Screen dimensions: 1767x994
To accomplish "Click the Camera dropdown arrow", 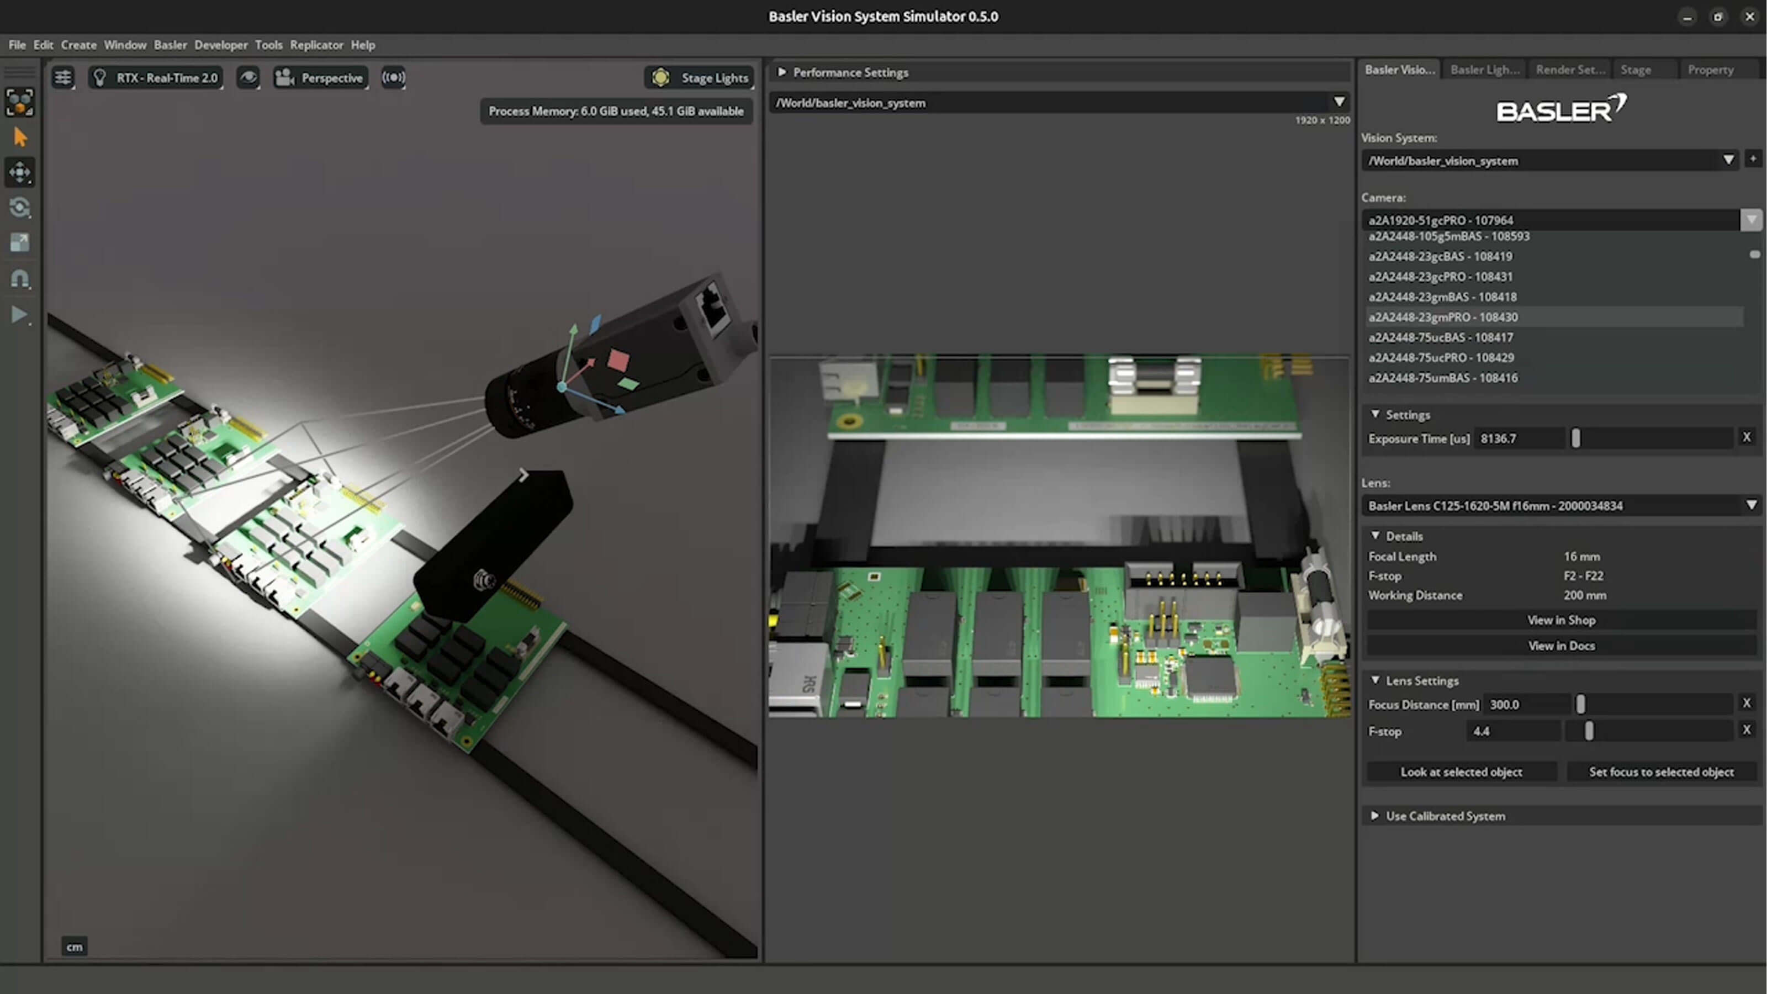I will (x=1751, y=220).
